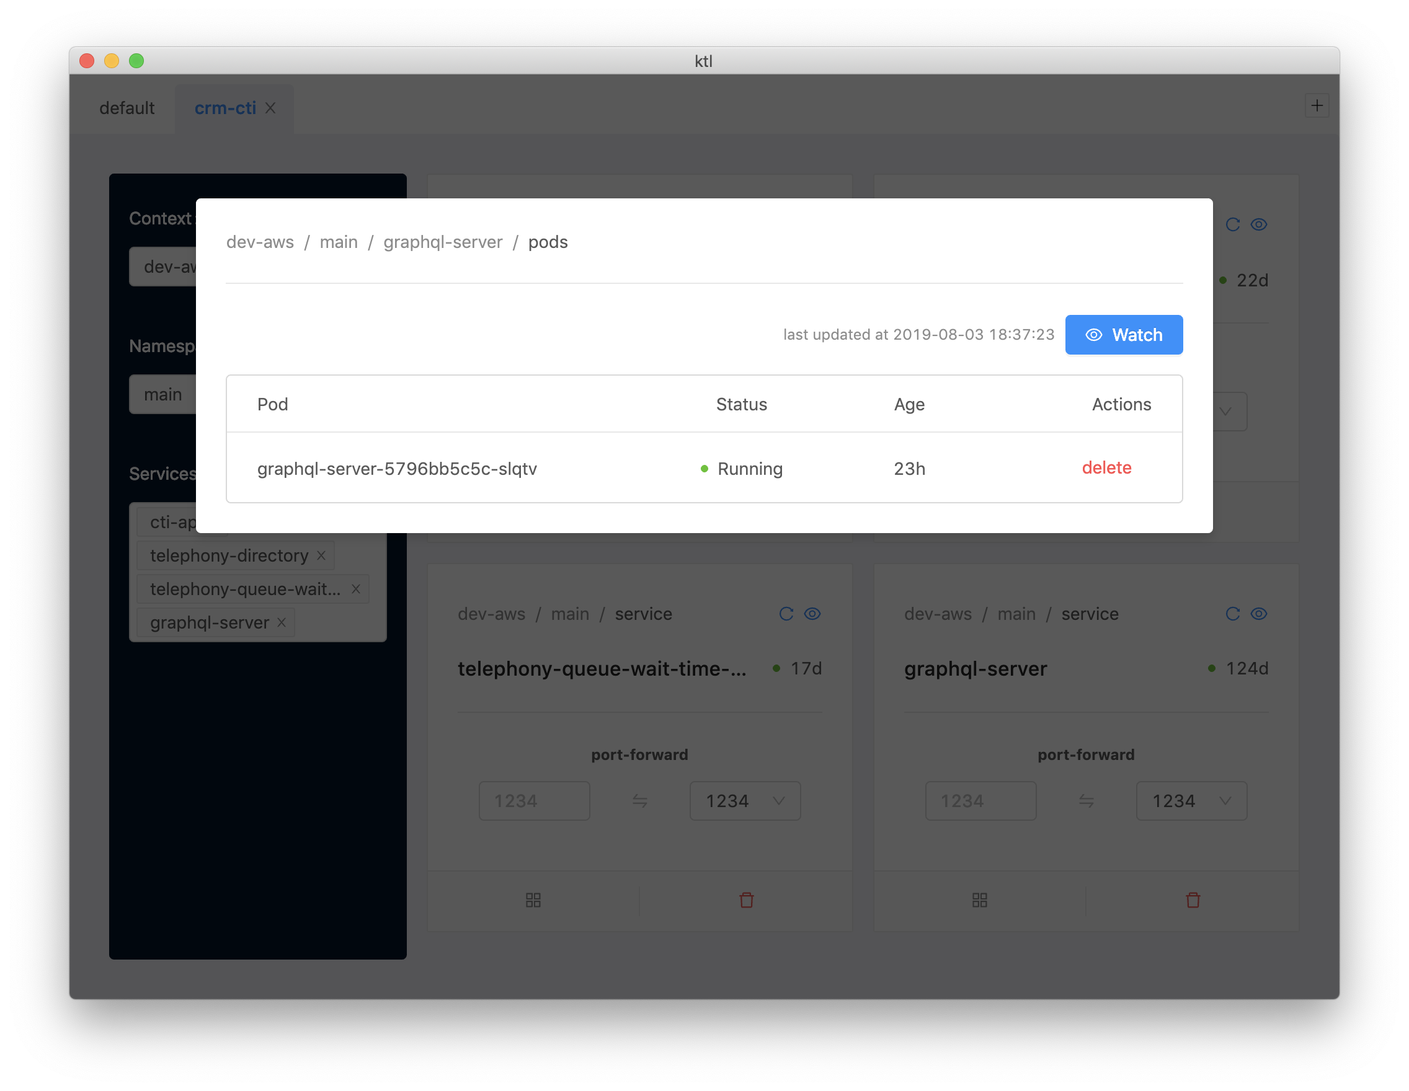Click delete for graphql-server pod
The width and height of the screenshot is (1409, 1091).
click(x=1106, y=467)
